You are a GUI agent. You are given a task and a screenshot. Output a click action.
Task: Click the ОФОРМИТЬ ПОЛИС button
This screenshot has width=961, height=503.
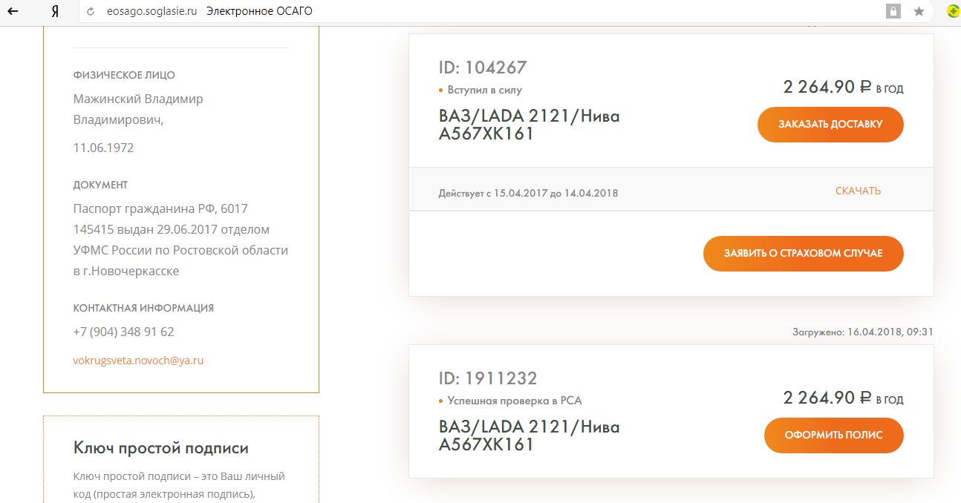pos(834,435)
